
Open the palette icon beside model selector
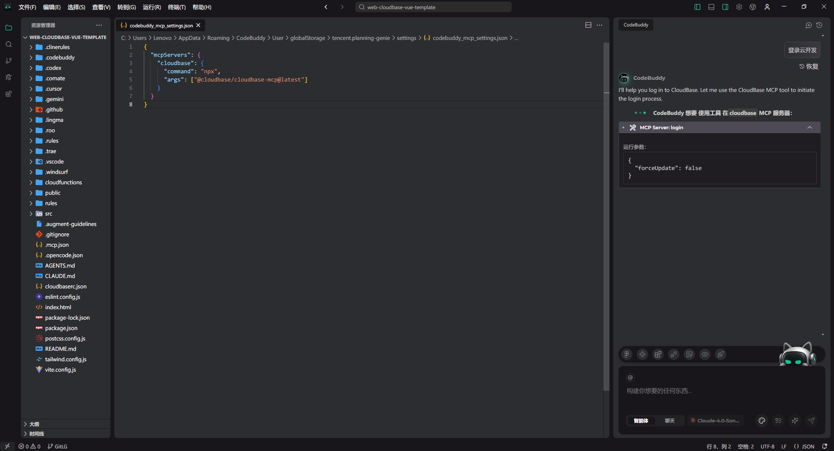tap(762, 421)
